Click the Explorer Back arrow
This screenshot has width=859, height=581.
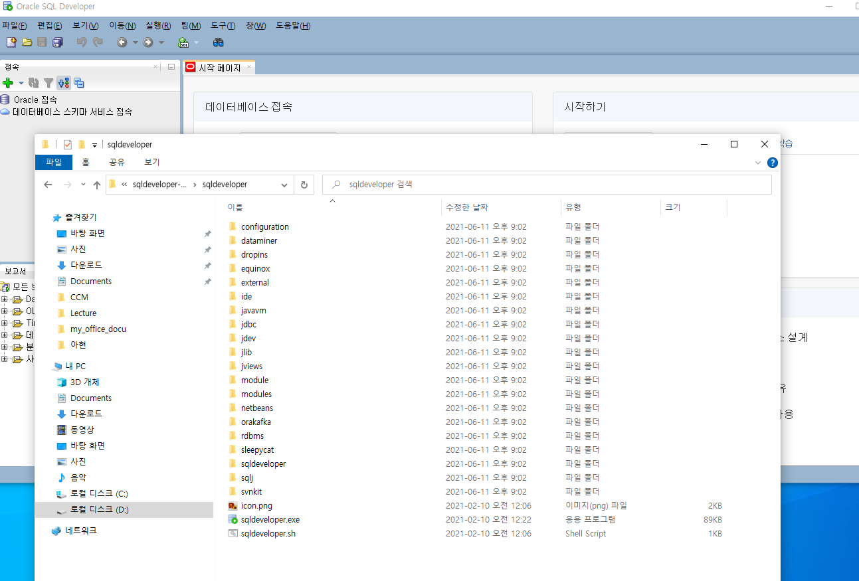point(48,185)
